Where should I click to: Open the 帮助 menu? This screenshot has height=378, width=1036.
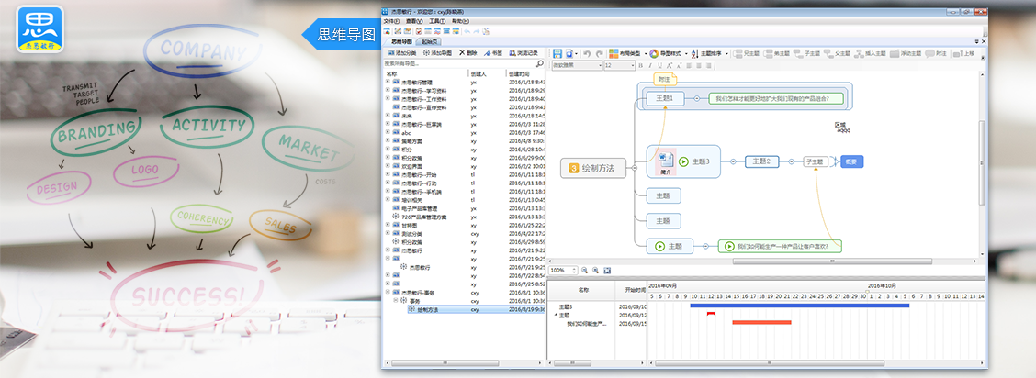point(460,21)
